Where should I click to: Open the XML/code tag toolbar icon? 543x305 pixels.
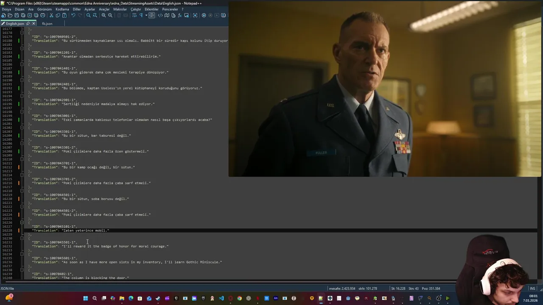[160, 15]
